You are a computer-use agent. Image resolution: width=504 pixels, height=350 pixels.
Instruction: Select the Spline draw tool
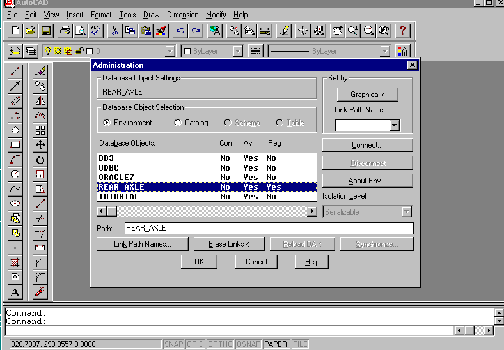click(15, 189)
